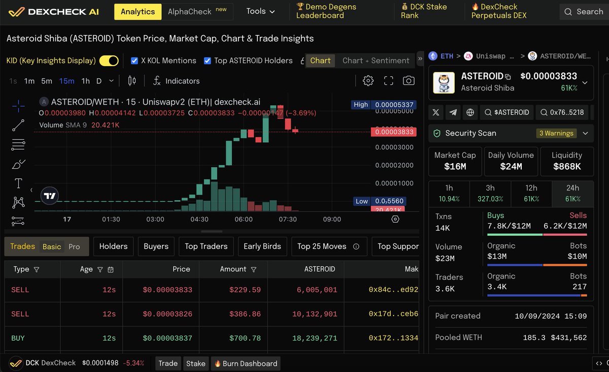Open DexCheck Perpetuals DEX link

(499, 11)
